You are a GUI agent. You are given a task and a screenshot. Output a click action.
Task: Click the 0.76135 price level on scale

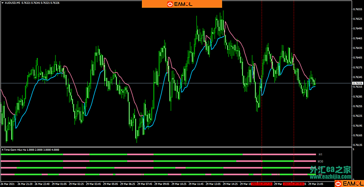point(358,145)
